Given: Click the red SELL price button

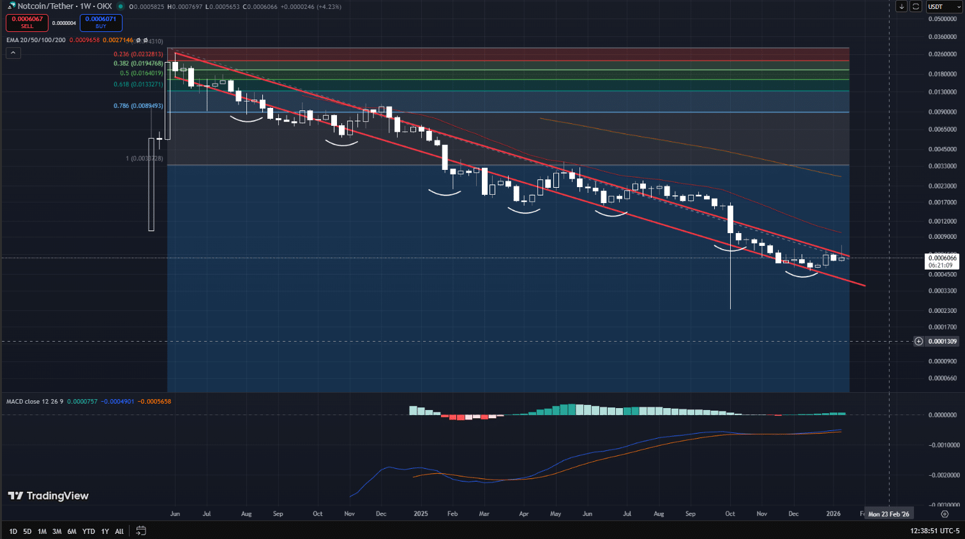Looking at the screenshot, I should (27, 22).
